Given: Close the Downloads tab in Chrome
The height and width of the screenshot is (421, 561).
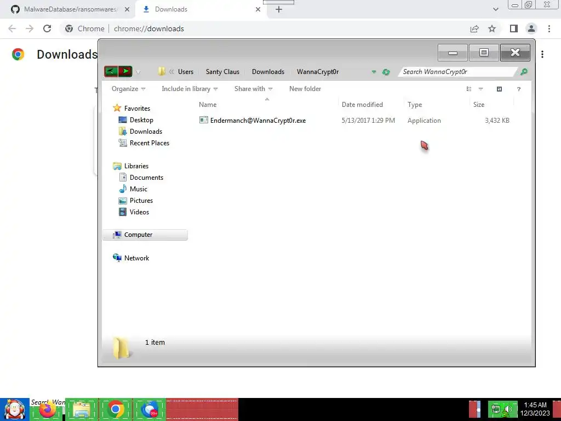Looking at the screenshot, I should pyautogui.click(x=258, y=9).
